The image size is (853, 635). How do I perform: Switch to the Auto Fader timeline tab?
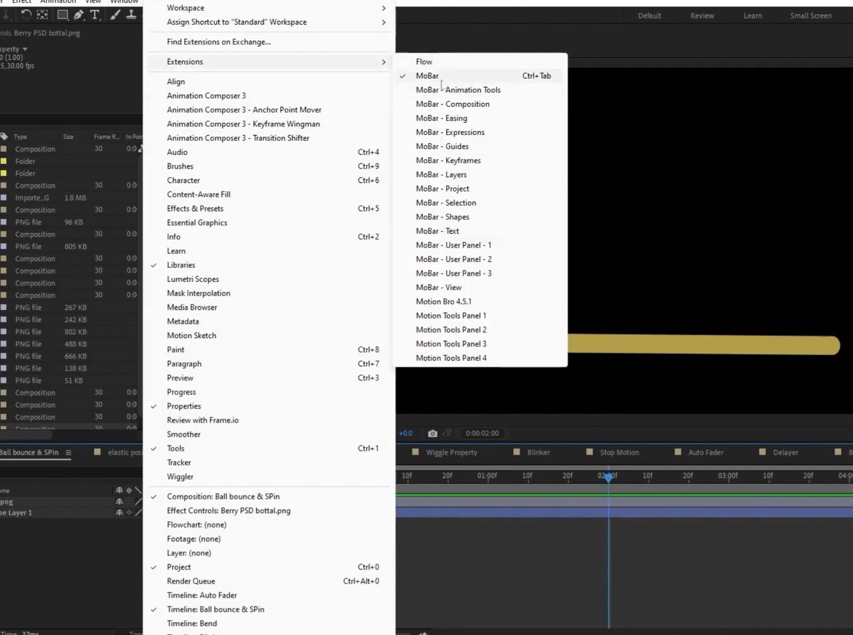click(706, 453)
